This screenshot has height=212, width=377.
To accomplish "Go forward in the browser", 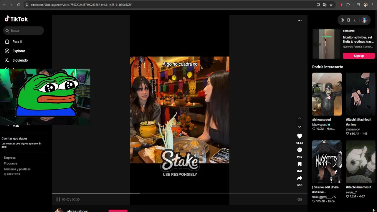I will click(11, 5).
